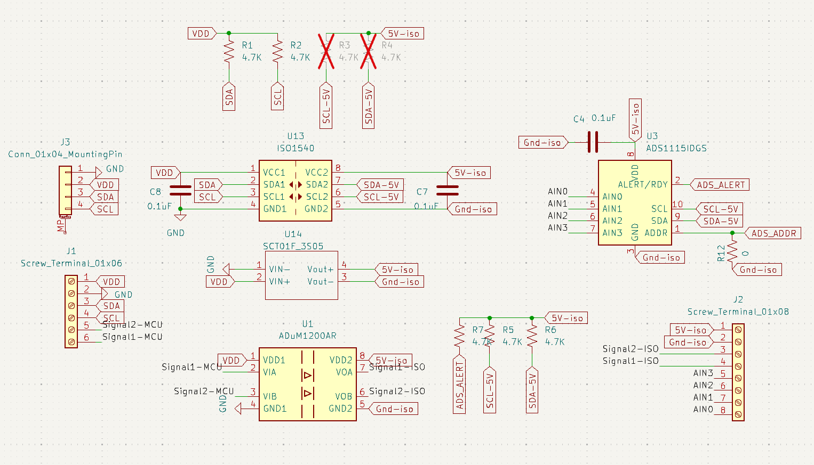Click the Screw_Terminal_01x06 text
The image size is (814, 465).
point(71,263)
